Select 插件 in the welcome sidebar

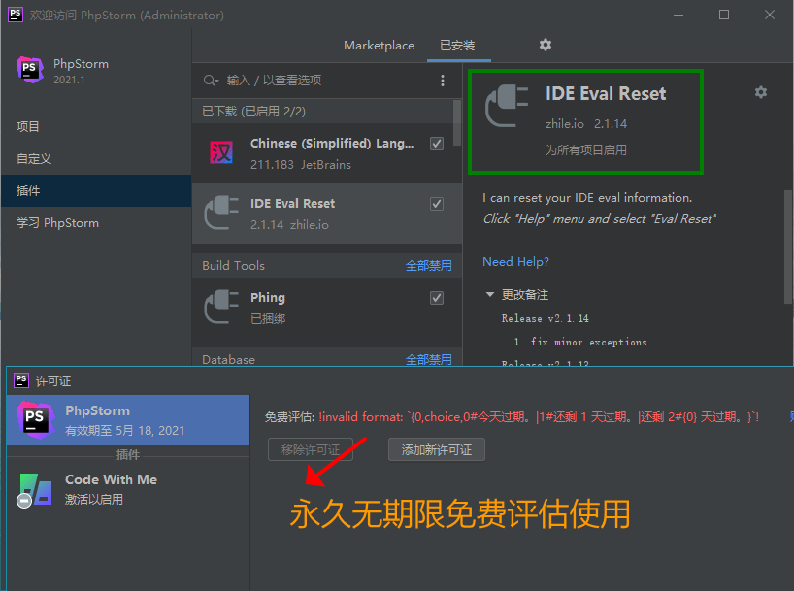tap(96, 190)
